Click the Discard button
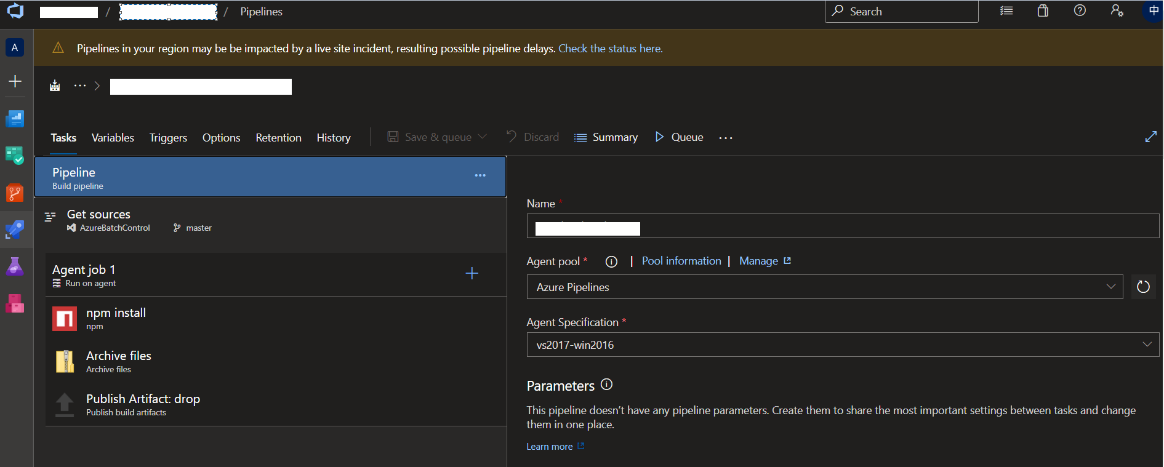The height and width of the screenshot is (467, 1164). click(532, 137)
